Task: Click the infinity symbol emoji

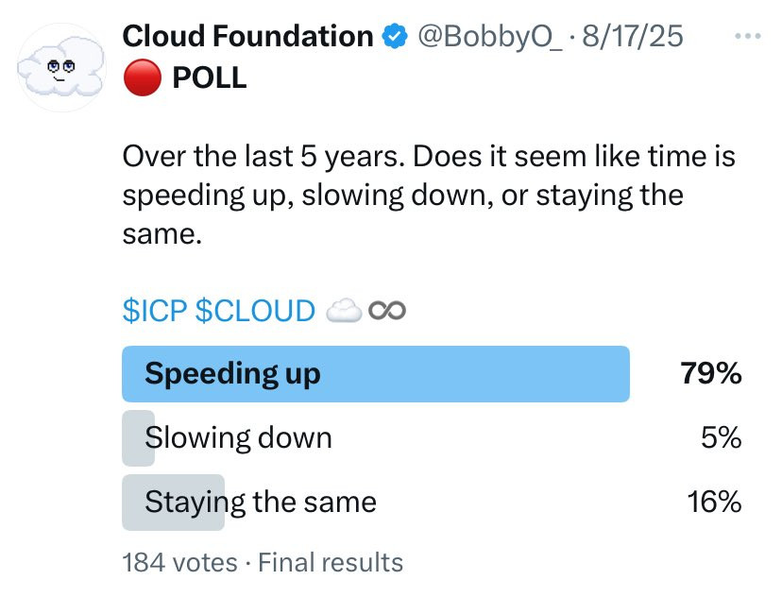Action: (x=387, y=311)
